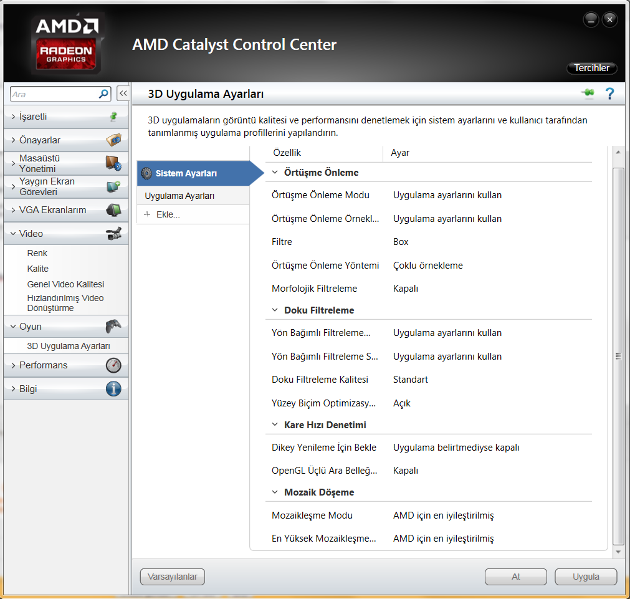Image resolution: width=630 pixels, height=599 pixels.
Task: Click the Bilgi info icon
Action: pos(113,389)
